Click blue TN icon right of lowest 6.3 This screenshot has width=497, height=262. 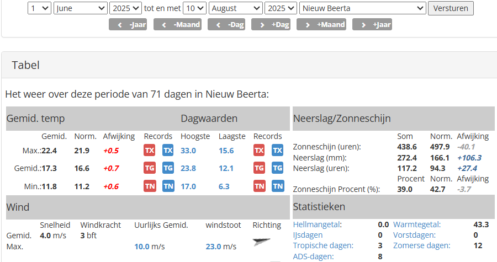point(277,186)
